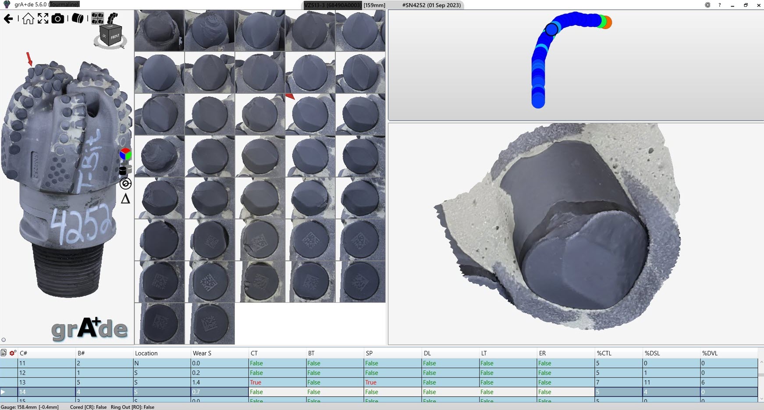The height and width of the screenshot is (410, 764).
Task: Click the red gear icon beside the C# header
Action: tap(13, 353)
